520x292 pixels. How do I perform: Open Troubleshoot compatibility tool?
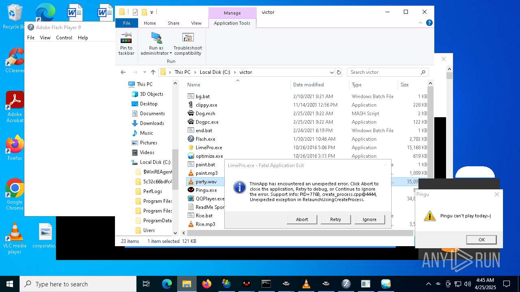point(188,43)
